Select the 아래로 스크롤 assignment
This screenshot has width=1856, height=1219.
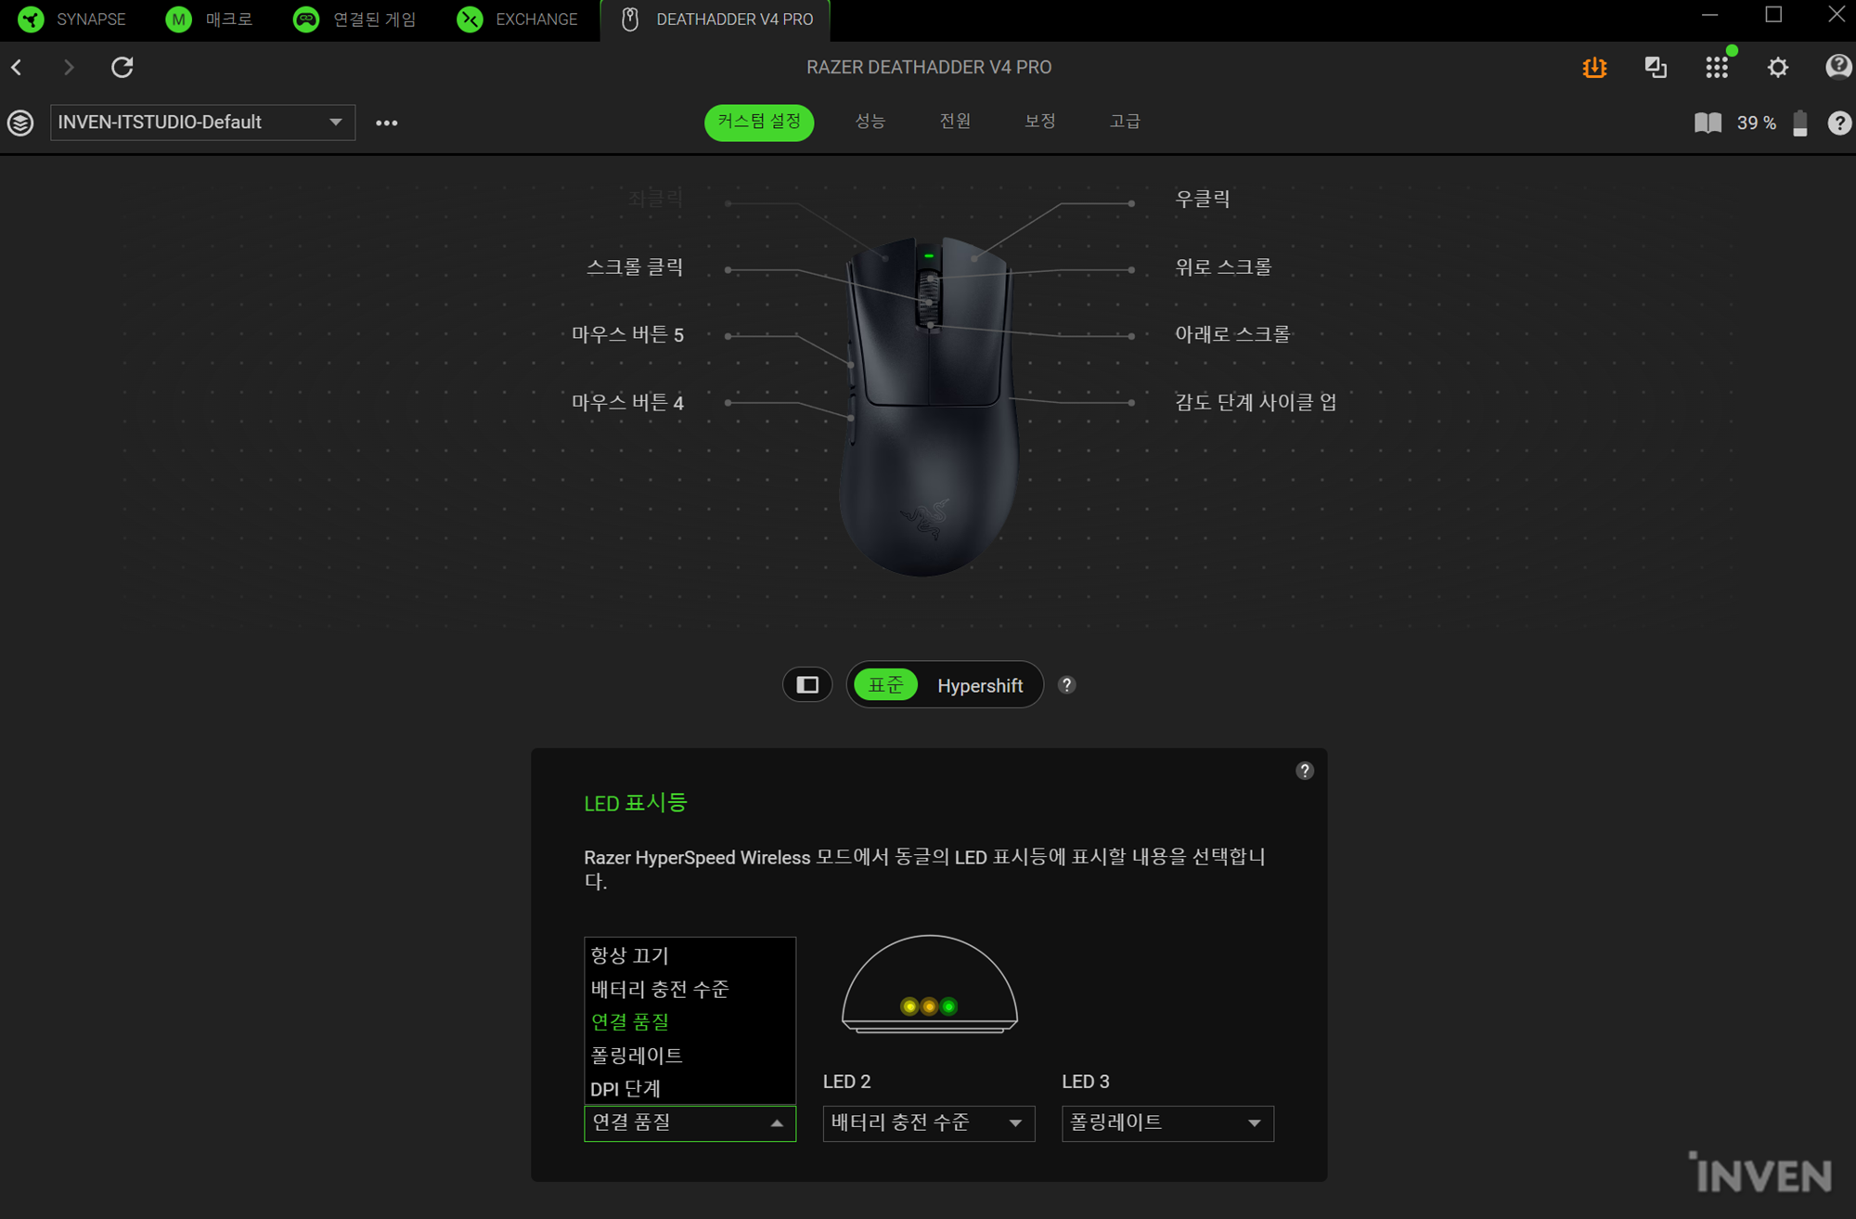(x=1232, y=334)
